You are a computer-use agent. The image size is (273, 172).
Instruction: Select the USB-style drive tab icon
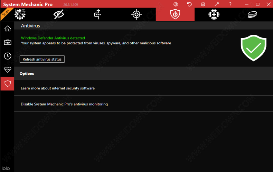[x=98, y=14]
